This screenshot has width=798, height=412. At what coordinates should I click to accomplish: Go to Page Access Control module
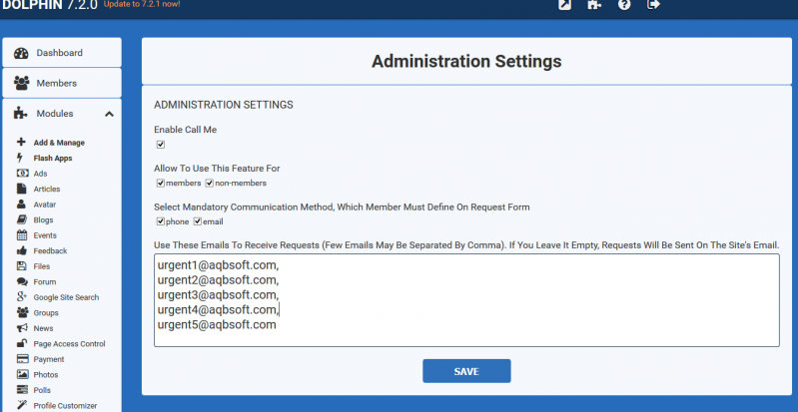pyautogui.click(x=69, y=344)
